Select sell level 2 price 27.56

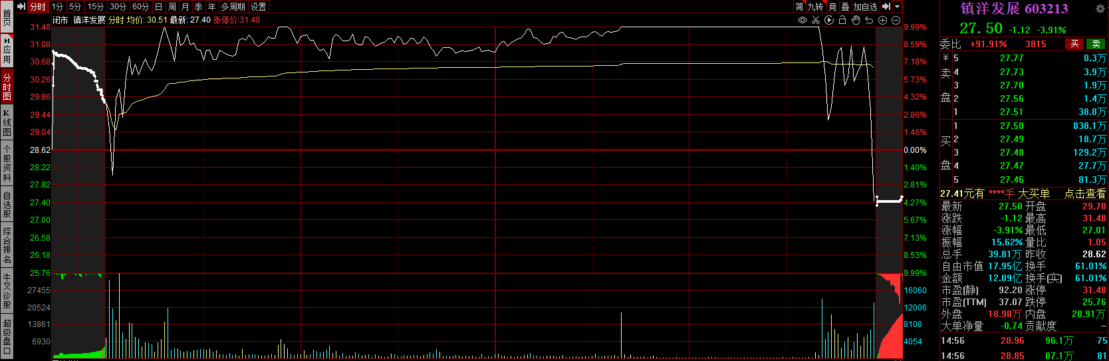[x=1012, y=98]
